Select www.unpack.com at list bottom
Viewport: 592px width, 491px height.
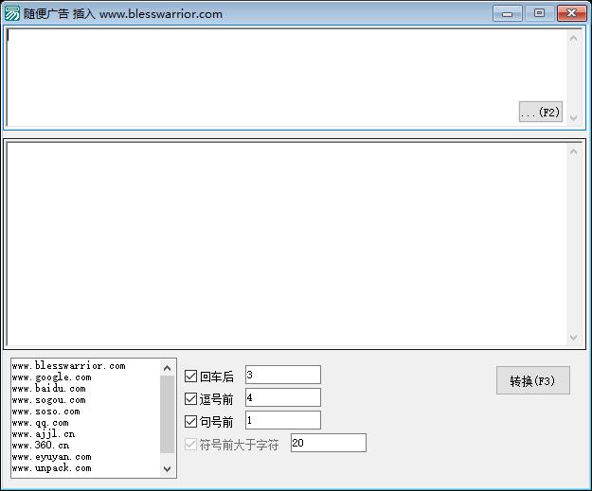tap(51, 468)
